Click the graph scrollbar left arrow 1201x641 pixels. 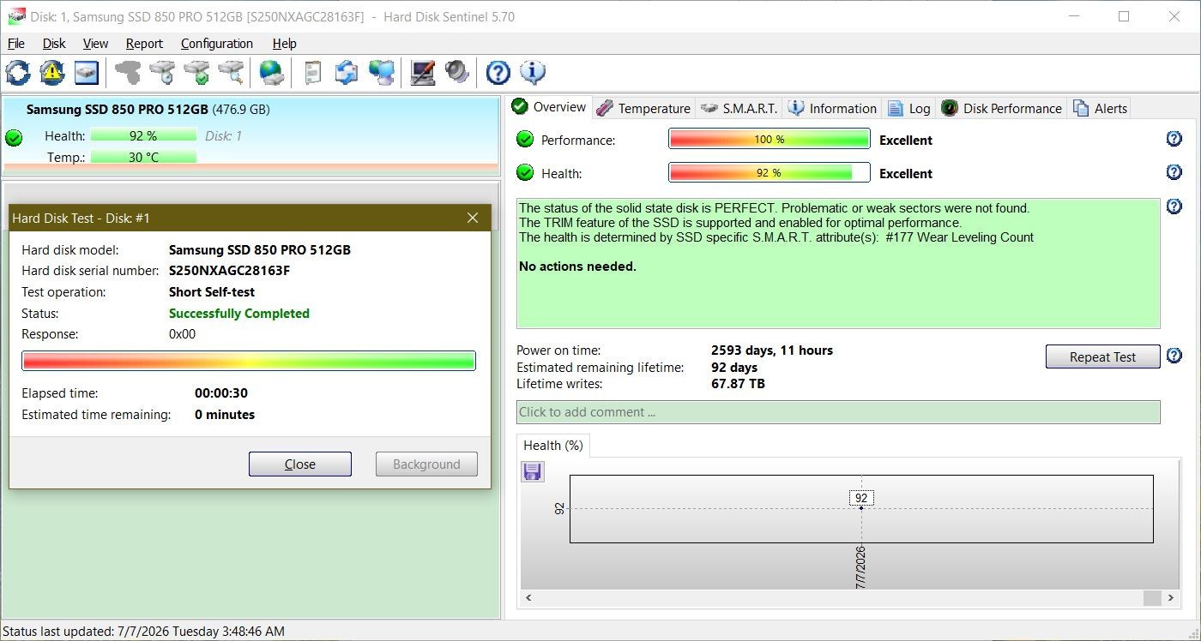point(528,597)
